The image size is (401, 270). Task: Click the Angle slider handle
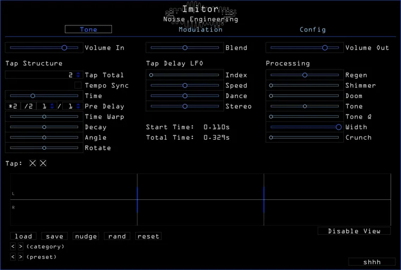coord(44,138)
